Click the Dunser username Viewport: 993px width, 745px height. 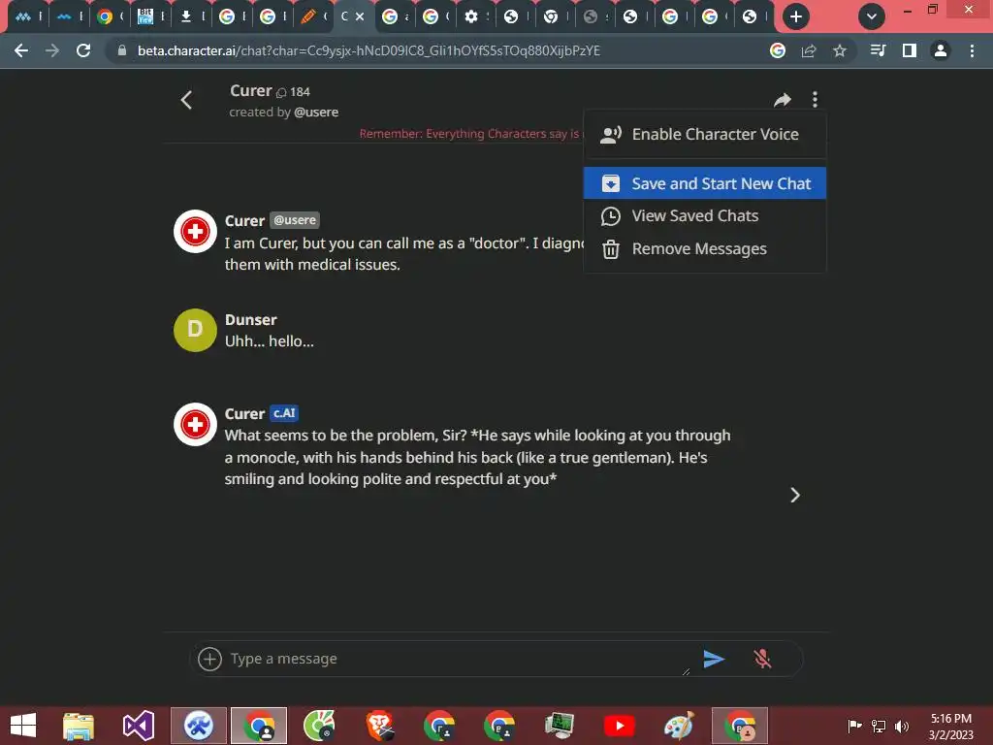point(251,320)
